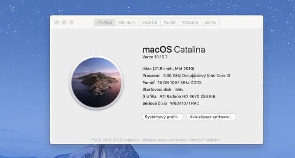The height and width of the screenshot is (158, 295).
Task: Click the Procesor 3,06 GHz line
Action: coord(186,76)
